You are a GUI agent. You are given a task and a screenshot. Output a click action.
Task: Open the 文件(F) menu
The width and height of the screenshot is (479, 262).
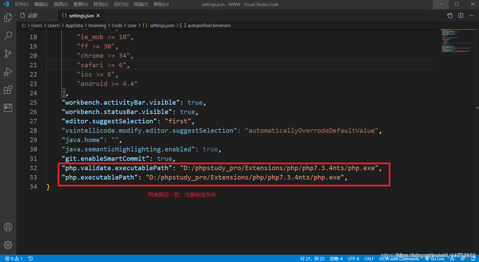22,5
